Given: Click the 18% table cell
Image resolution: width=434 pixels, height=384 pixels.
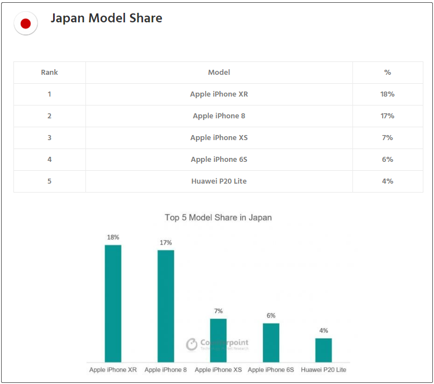Looking at the screenshot, I should (x=388, y=94).
